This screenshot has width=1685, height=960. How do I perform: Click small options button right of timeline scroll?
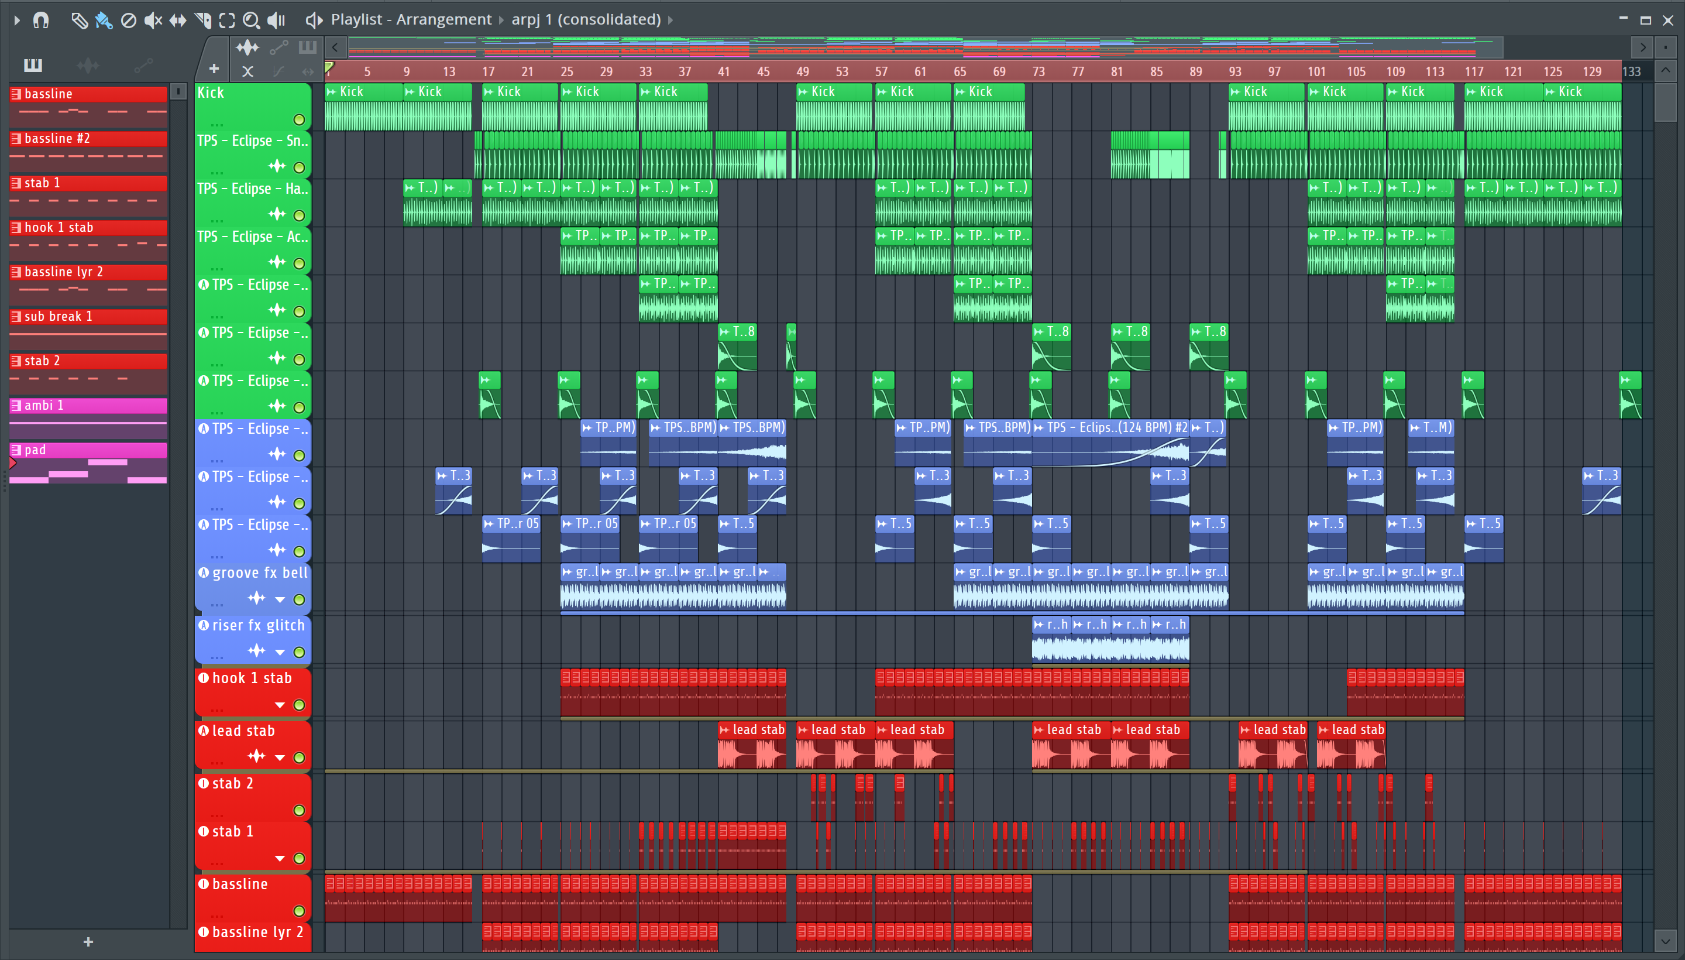1665,47
